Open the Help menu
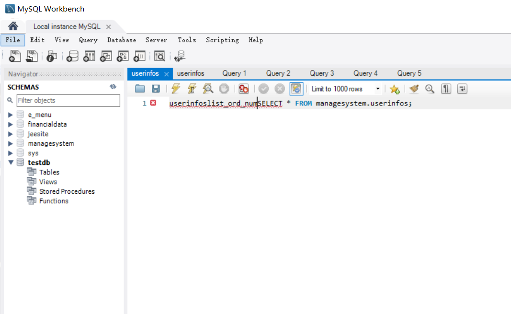Image resolution: width=511 pixels, height=314 pixels. (256, 40)
